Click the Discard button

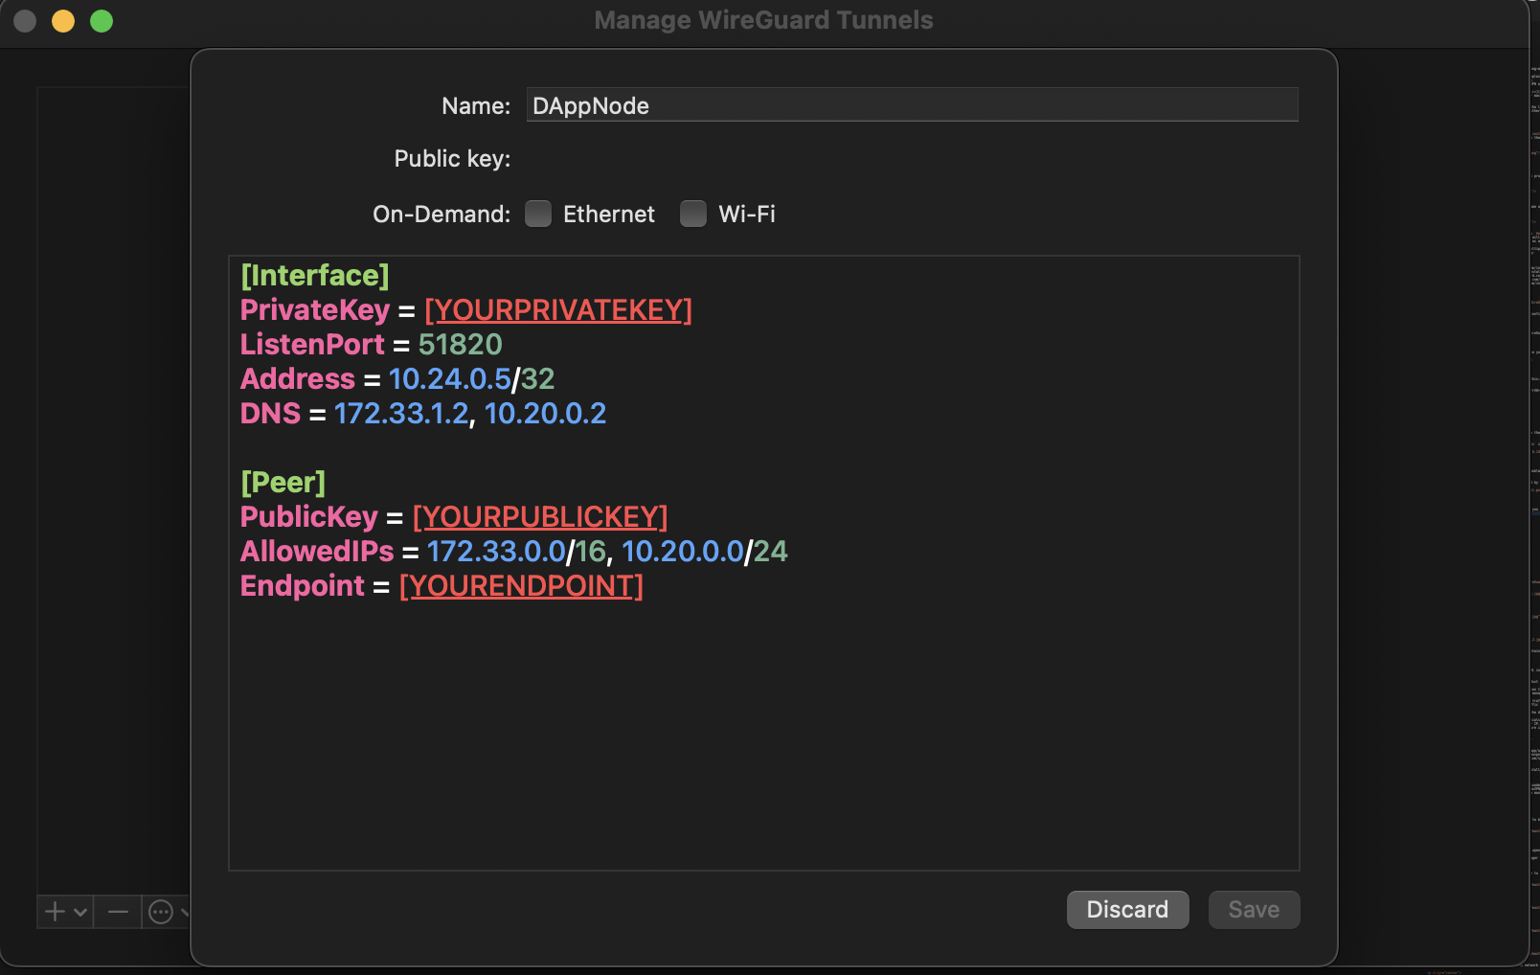(1127, 909)
